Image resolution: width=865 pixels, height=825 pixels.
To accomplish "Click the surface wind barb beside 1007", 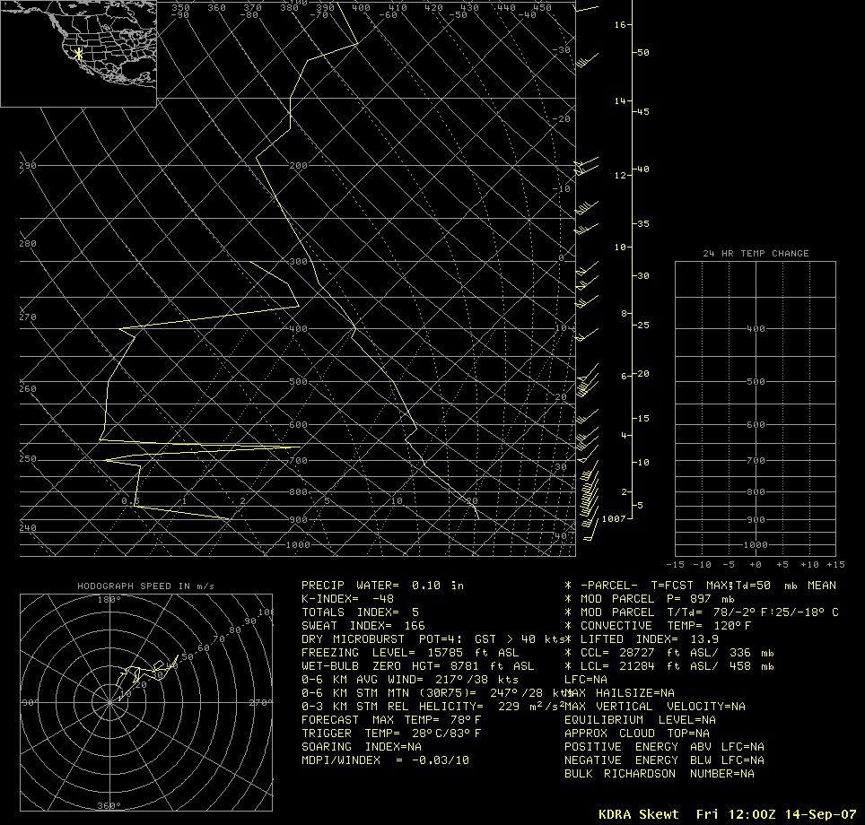I will [x=590, y=531].
